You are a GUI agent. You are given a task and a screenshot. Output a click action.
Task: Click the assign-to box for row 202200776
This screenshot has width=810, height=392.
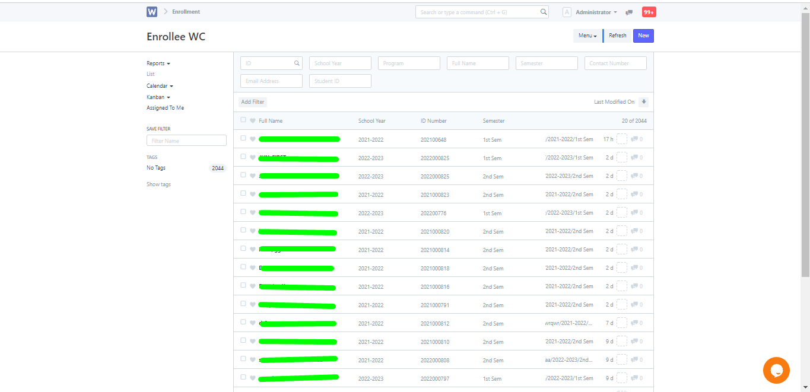[622, 213]
